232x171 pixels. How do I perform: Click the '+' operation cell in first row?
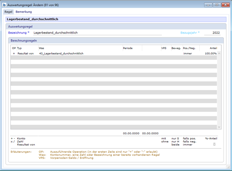(x=14, y=54)
